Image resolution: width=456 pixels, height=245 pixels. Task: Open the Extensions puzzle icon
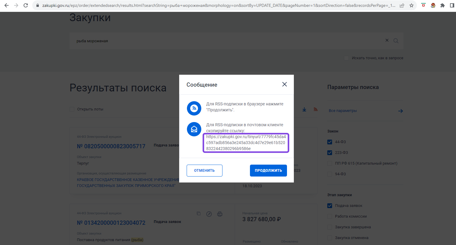coord(443,5)
